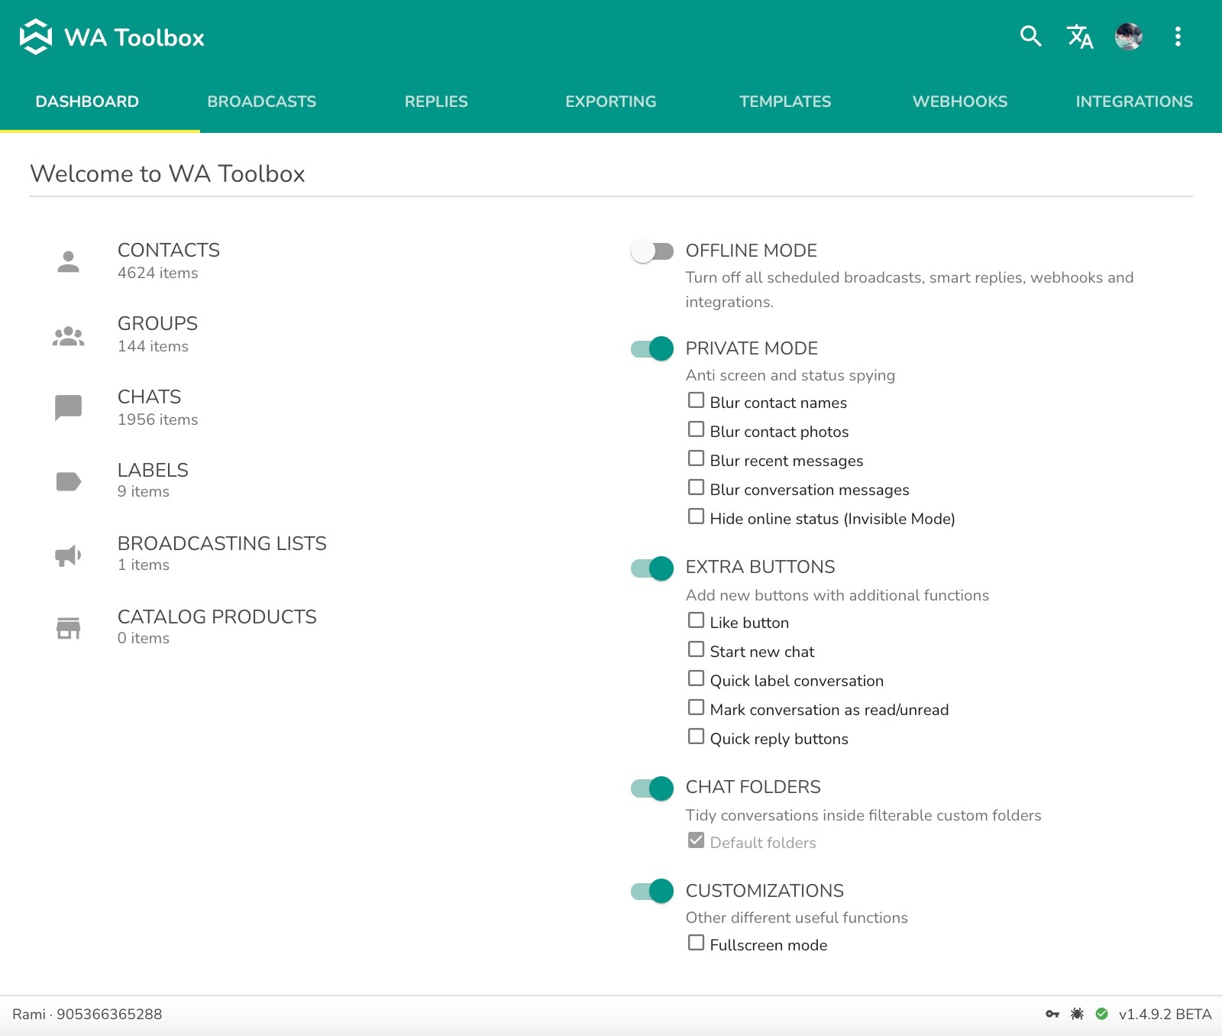Open CHATS with 1956 items
This screenshot has width=1222, height=1036.
pyautogui.click(x=157, y=407)
